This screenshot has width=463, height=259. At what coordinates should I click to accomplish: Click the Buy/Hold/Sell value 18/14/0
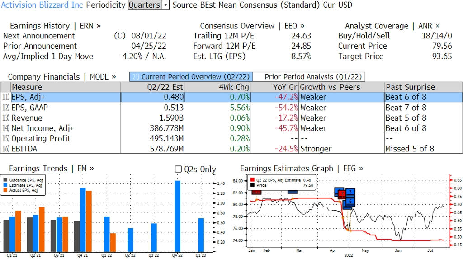pos(437,36)
